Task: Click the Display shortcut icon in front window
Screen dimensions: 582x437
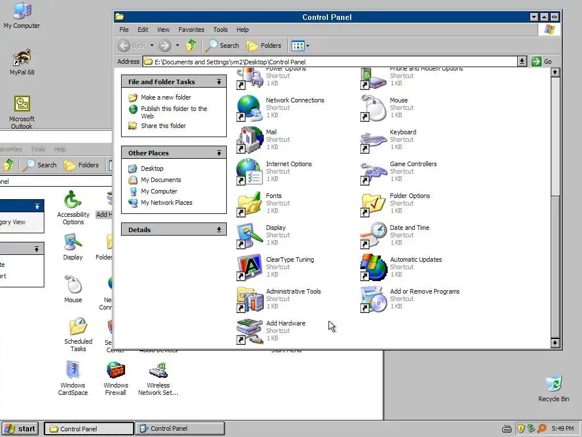Action: pos(249,236)
